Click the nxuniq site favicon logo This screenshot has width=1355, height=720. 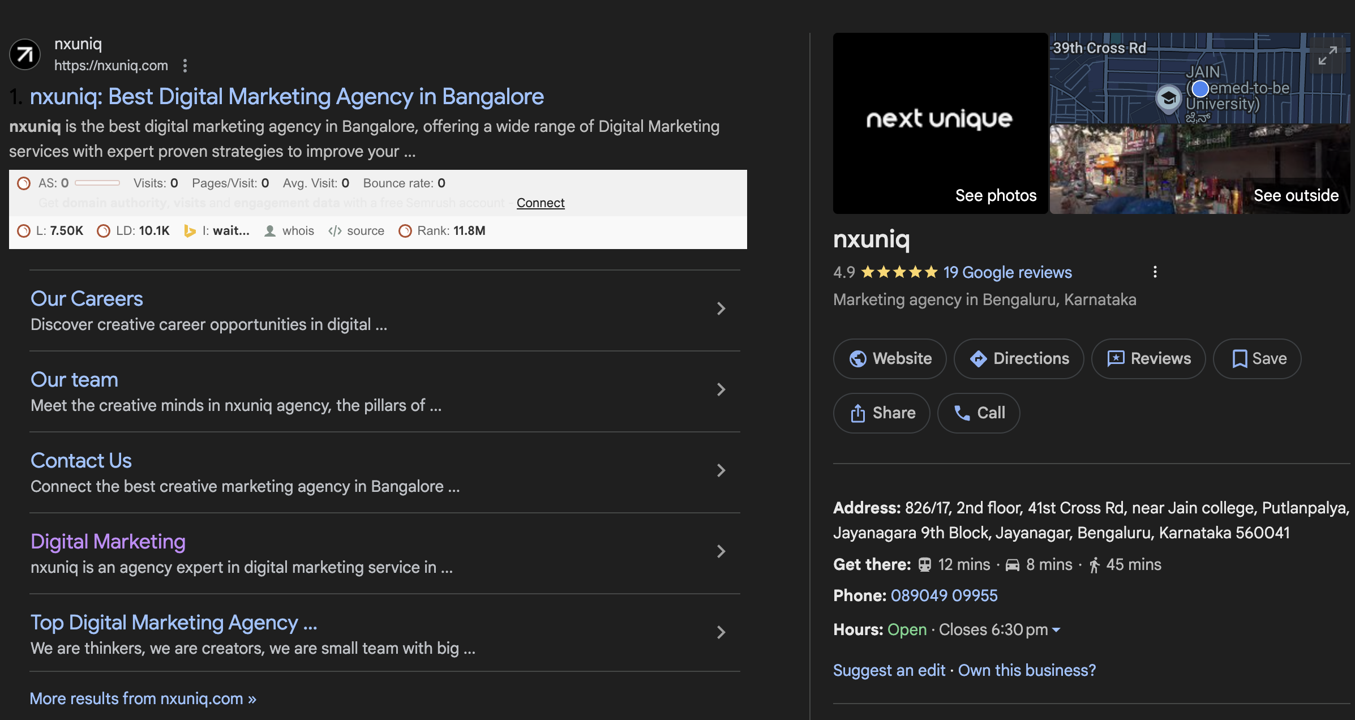[24, 54]
